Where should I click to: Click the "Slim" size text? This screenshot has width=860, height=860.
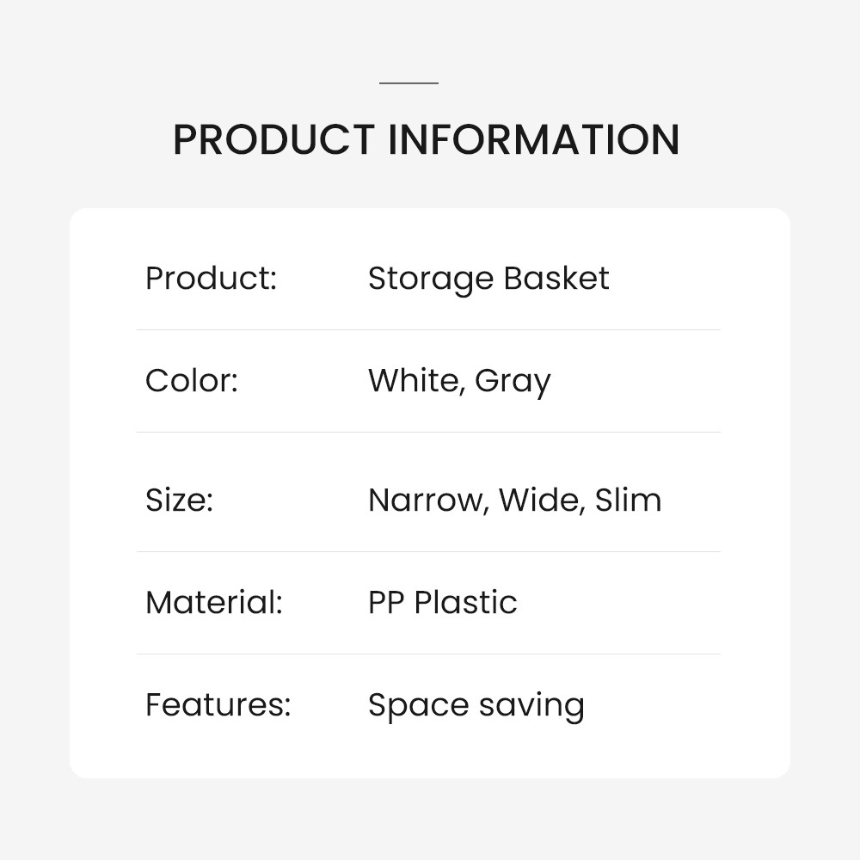coord(629,501)
